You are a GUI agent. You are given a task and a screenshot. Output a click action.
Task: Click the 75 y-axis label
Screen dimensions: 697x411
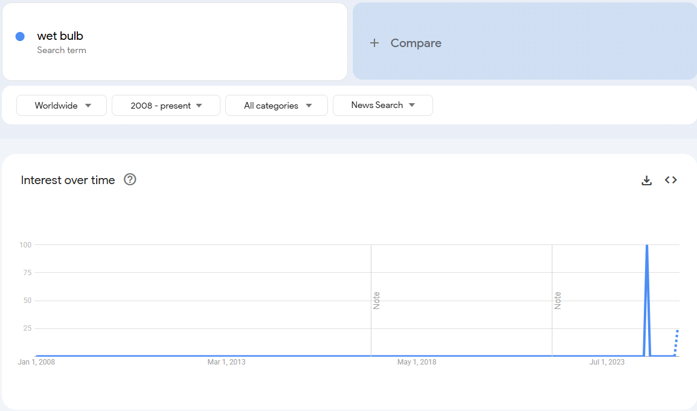click(x=27, y=273)
